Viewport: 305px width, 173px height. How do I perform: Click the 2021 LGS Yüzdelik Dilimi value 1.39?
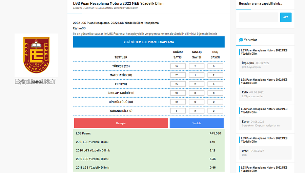point(212,142)
